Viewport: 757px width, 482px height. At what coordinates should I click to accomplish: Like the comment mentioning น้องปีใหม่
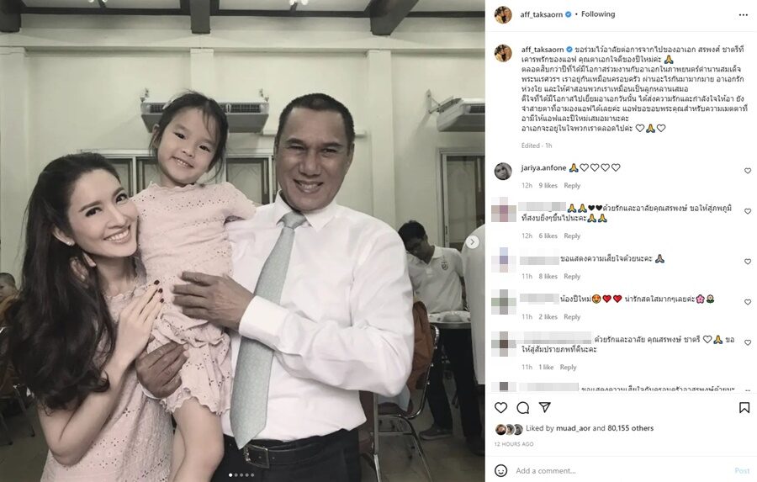748,302
